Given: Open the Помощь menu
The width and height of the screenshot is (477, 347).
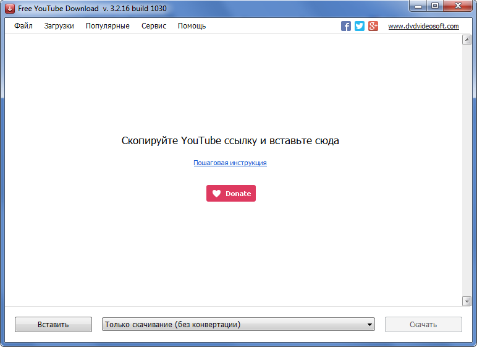Looking at the screenshot, I should (x=192, y=26).
